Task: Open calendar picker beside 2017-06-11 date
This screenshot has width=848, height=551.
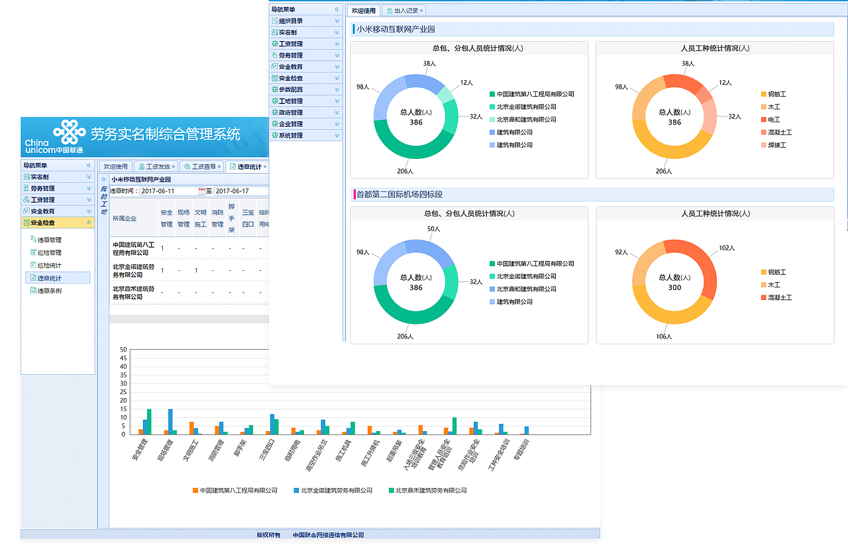Action: [x=202, y=191]
